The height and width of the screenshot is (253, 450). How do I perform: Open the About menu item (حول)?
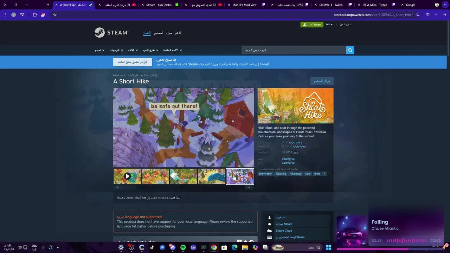169,33
